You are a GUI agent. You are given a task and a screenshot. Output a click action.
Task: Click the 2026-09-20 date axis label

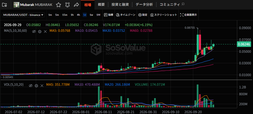coord(193,112)
